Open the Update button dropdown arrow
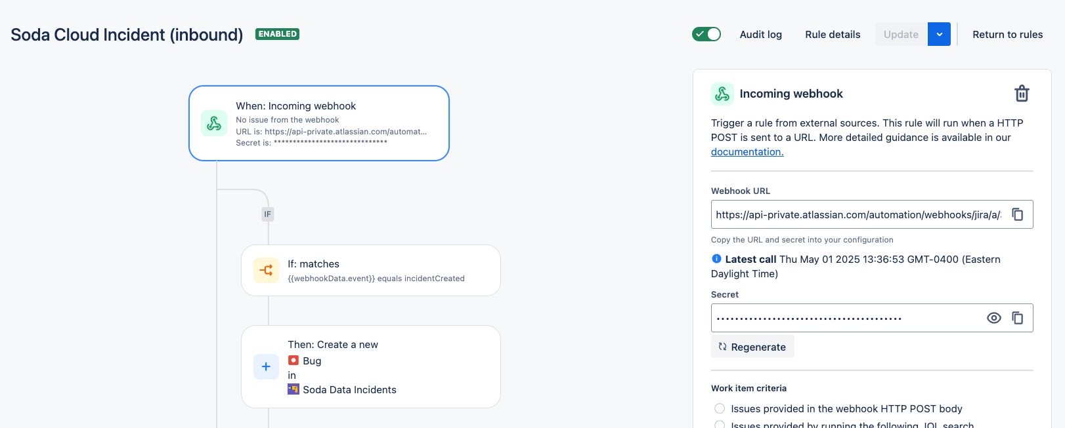This screenshot has width=1065, height=428. point(939,34)
